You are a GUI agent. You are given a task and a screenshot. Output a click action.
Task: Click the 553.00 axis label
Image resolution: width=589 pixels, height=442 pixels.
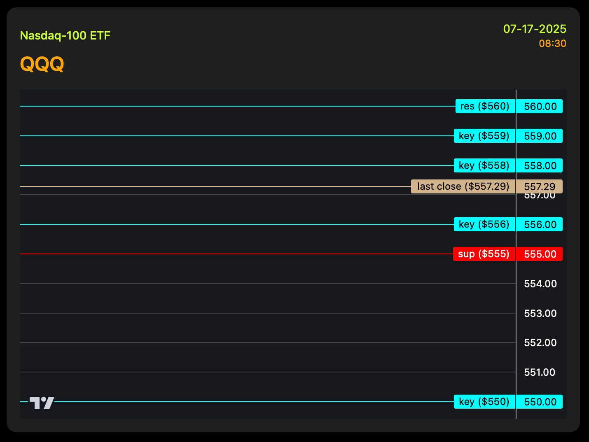tap(540, 314)
